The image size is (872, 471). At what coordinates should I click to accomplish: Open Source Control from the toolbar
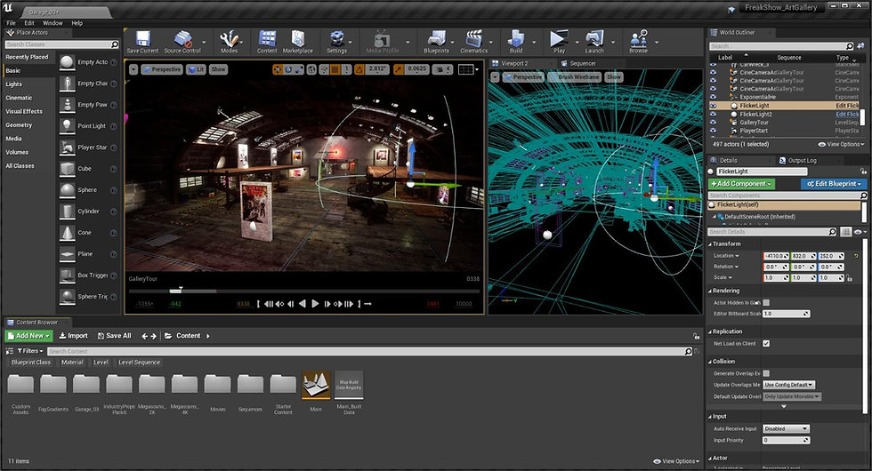182,42
